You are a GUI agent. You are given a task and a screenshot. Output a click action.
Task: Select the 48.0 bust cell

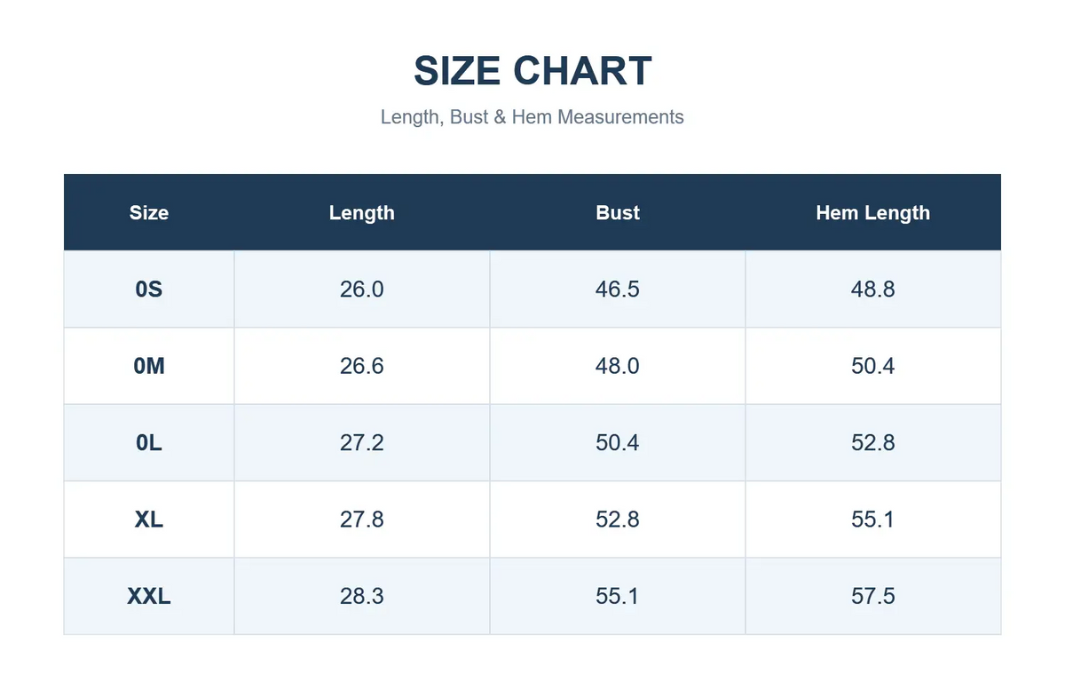click(618, 366)
